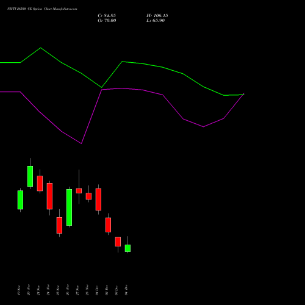Click the 04 Dec small green candlestick
The width and height of the screenshot is (305, 305).
click(x=127, y=248)
